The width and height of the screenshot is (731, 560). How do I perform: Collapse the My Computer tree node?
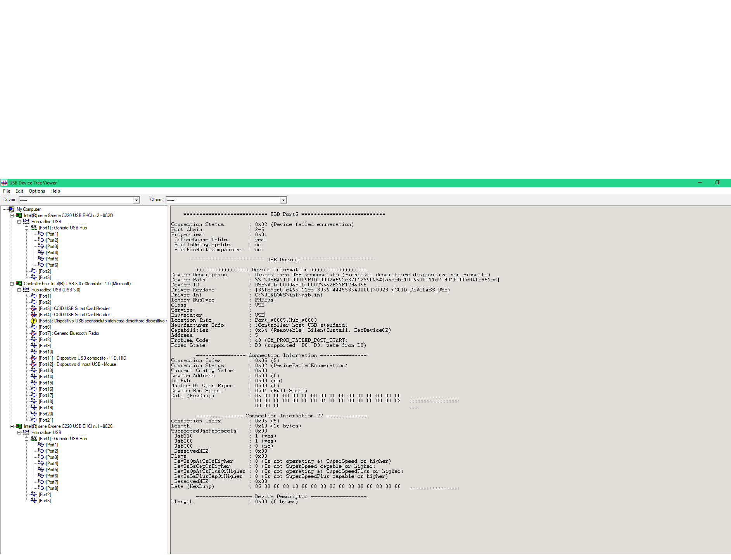click(4, 209)
